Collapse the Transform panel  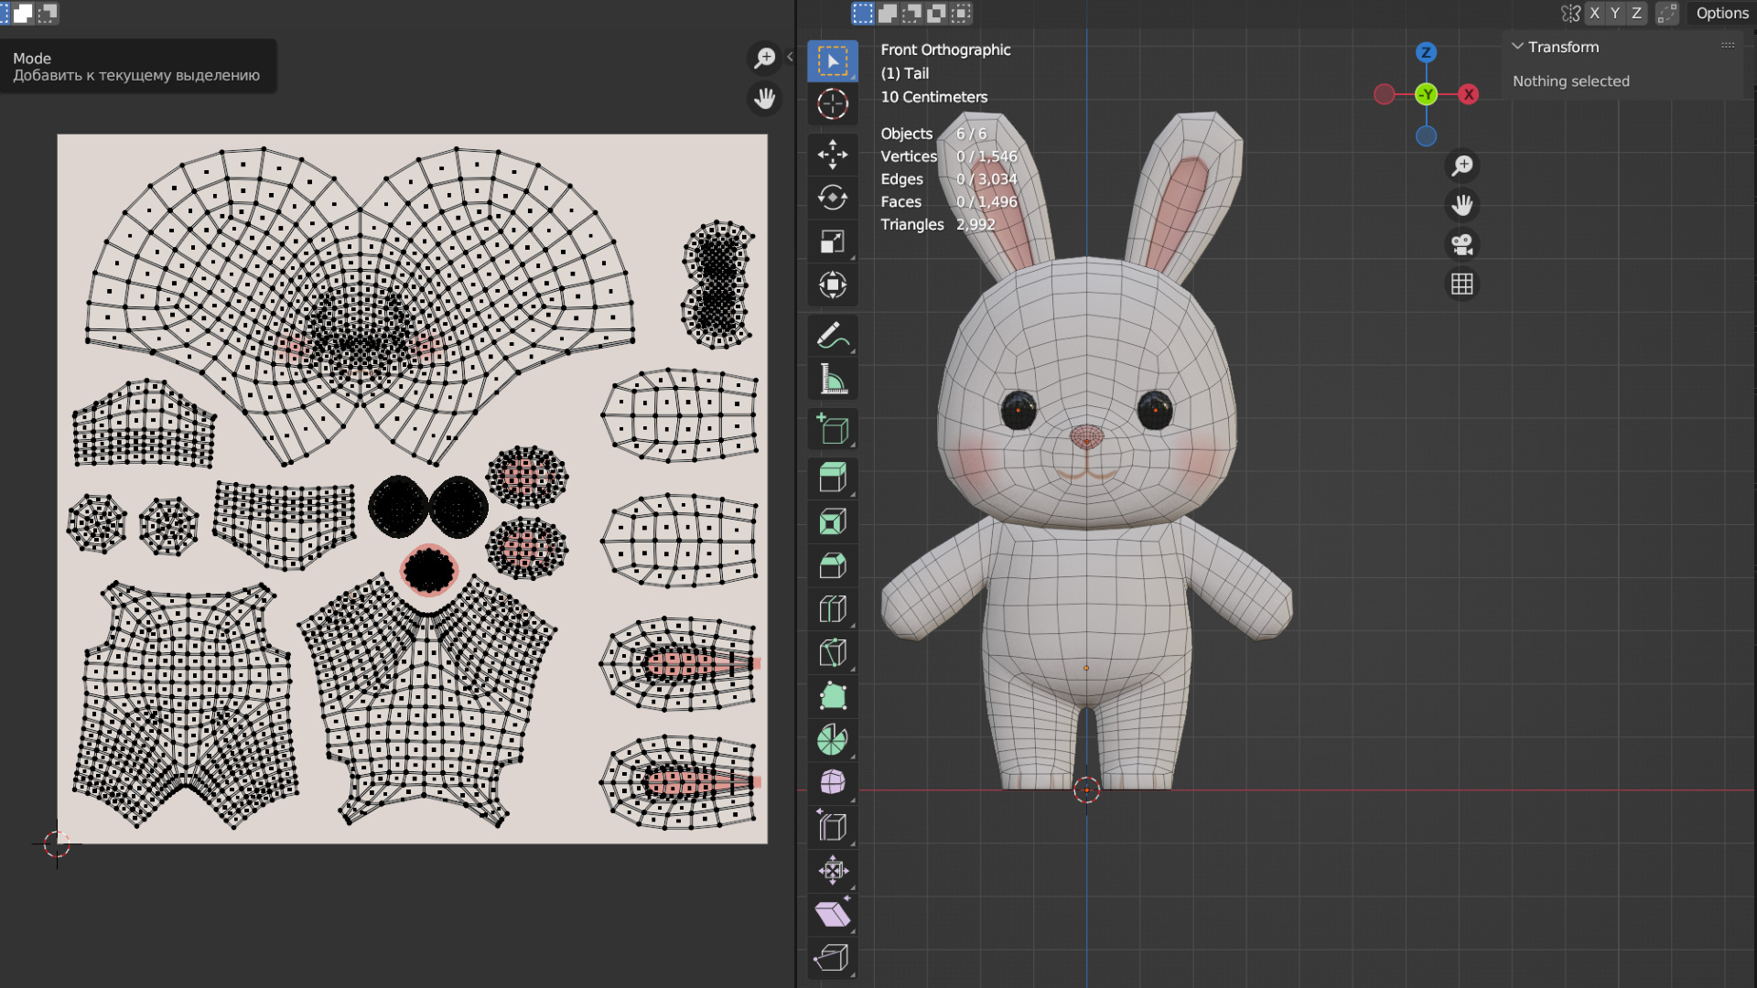pos(1518,47)
